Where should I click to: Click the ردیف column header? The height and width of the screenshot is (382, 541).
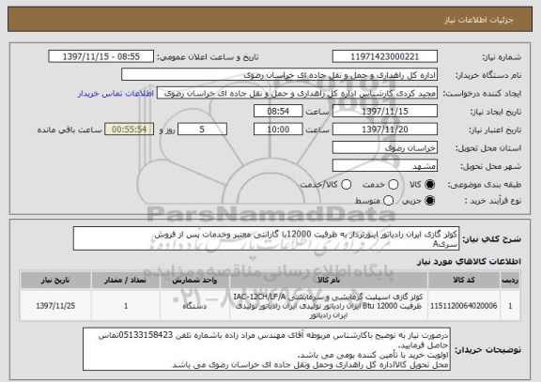pos(510,281)
